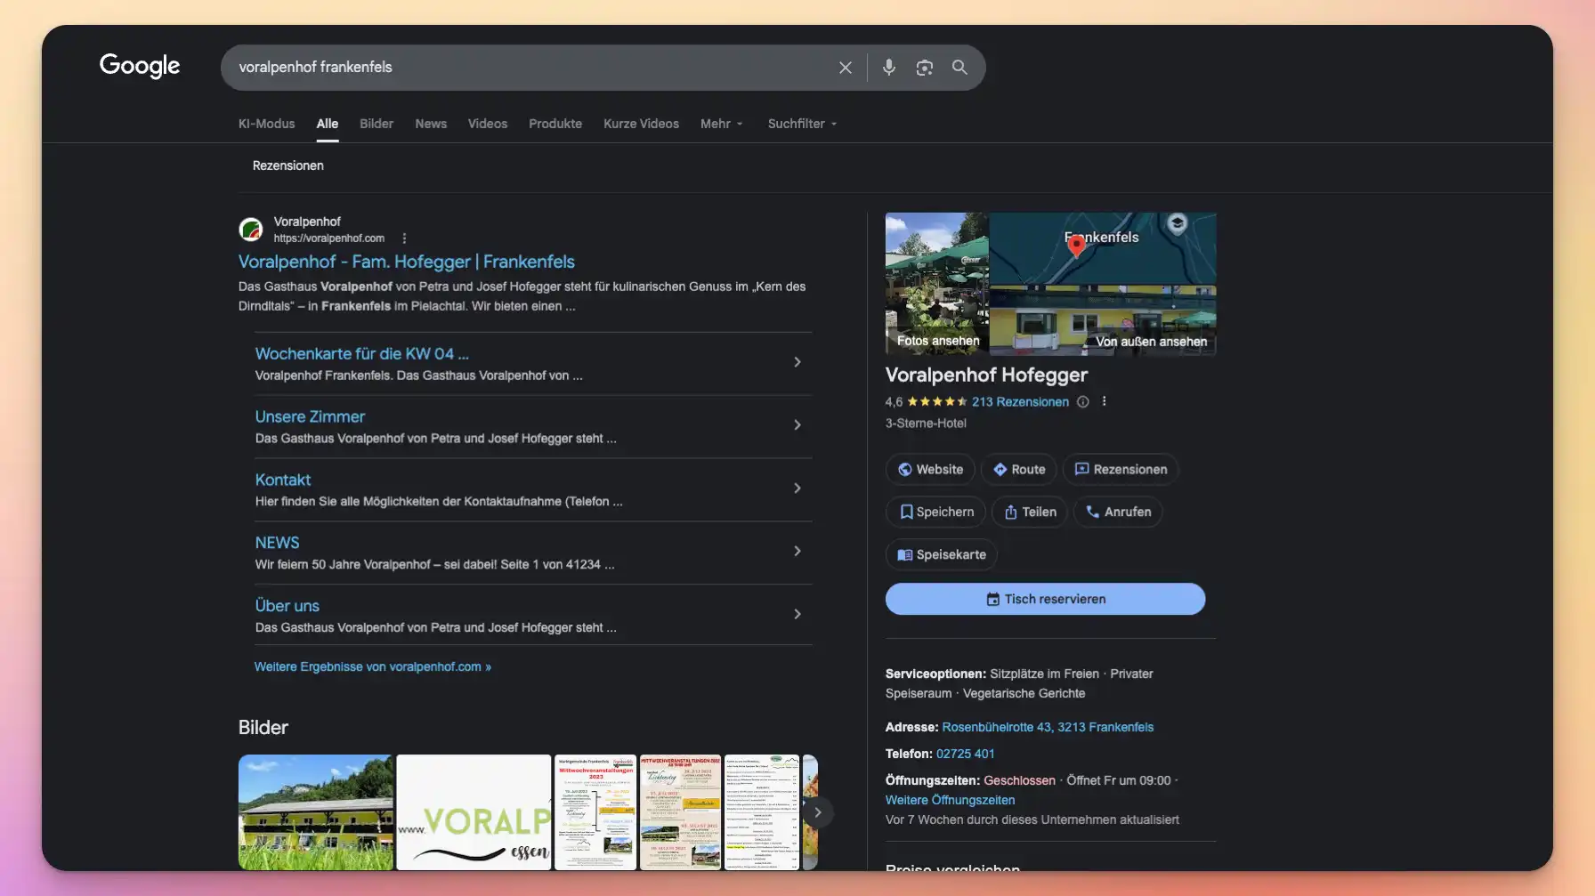Clear the search query with the X icon
1595x896 pixels.
coord(844,67)
